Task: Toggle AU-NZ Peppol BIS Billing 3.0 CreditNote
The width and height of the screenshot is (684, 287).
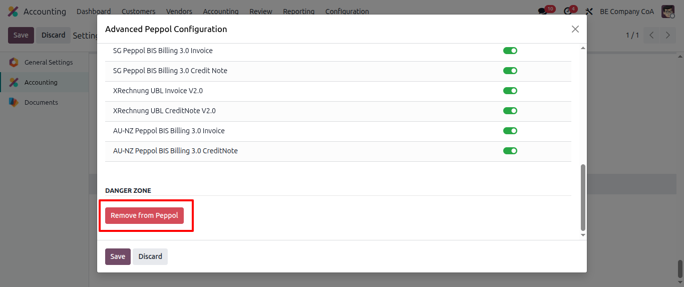Action: click(x=510, y=151)
